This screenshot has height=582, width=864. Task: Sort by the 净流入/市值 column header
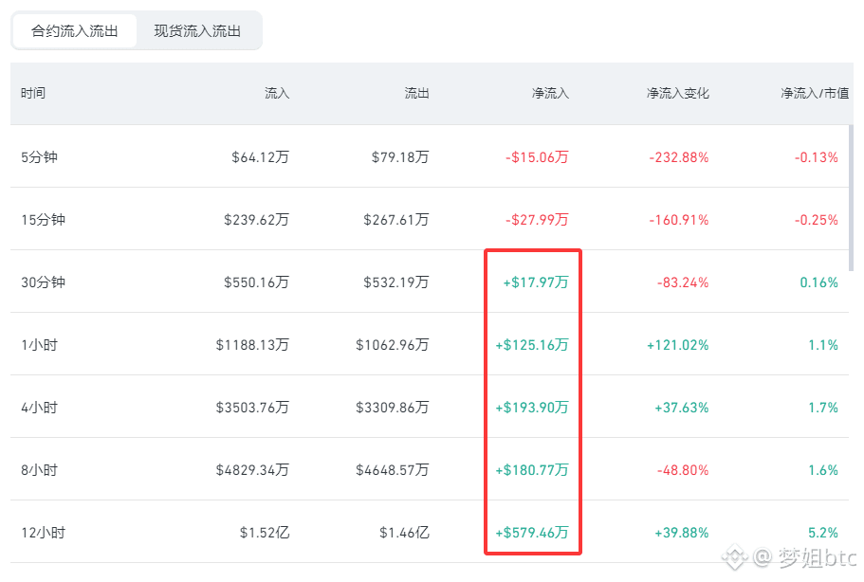[815, 93]
